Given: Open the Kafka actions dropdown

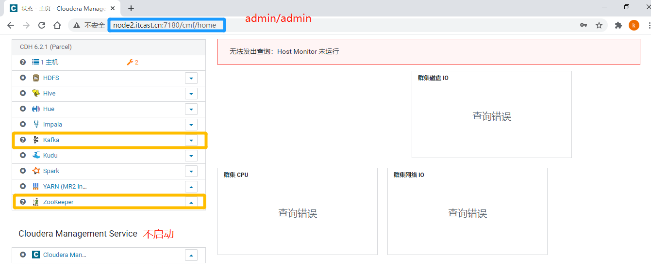Looking at the screenshot, I should (x=191, y=140).
